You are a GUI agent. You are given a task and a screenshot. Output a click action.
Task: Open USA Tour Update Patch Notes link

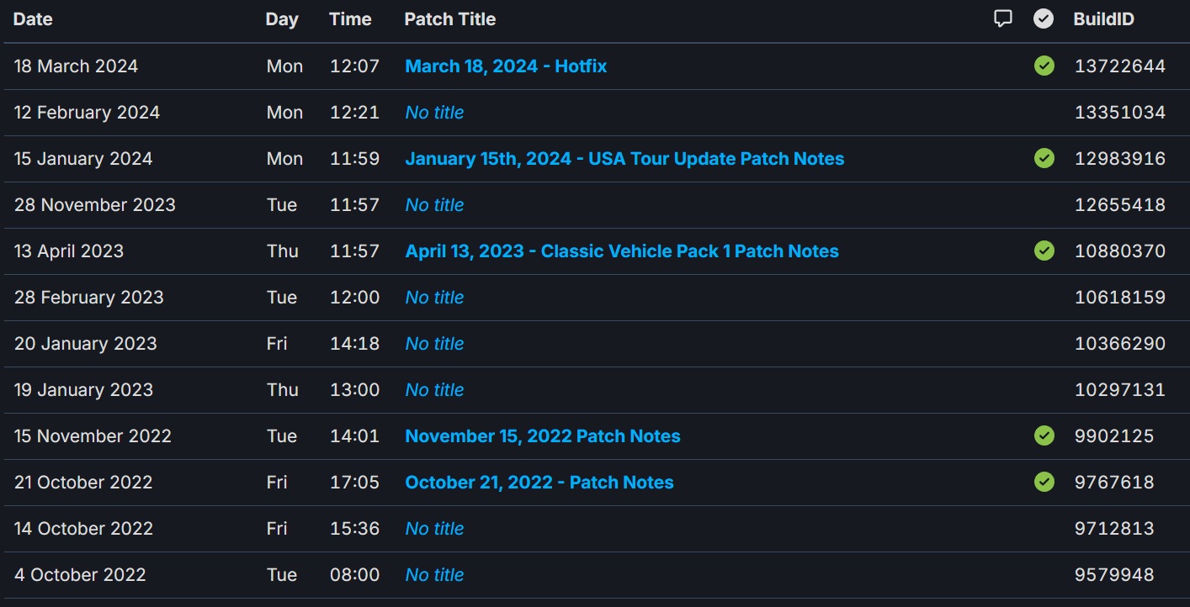coord(624,159)
